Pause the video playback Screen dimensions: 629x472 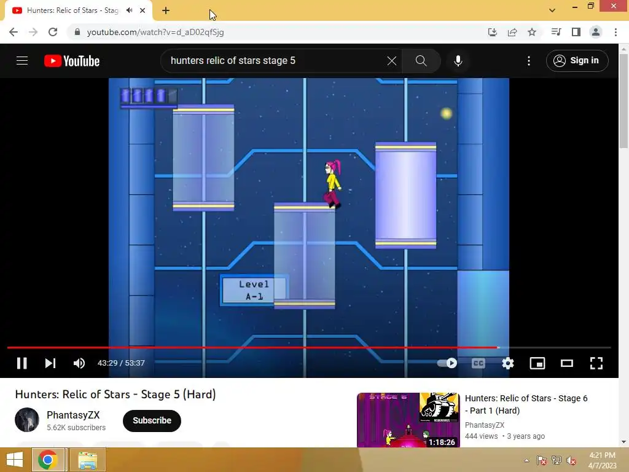[x=22, y=363]
